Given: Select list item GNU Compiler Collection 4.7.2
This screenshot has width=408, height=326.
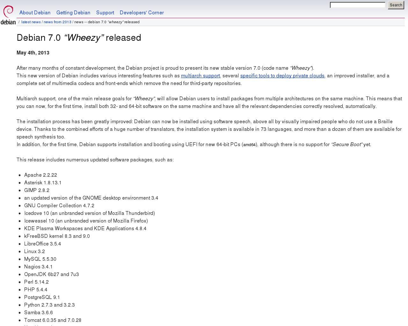Looking at the screenshot, I should 59,206.
